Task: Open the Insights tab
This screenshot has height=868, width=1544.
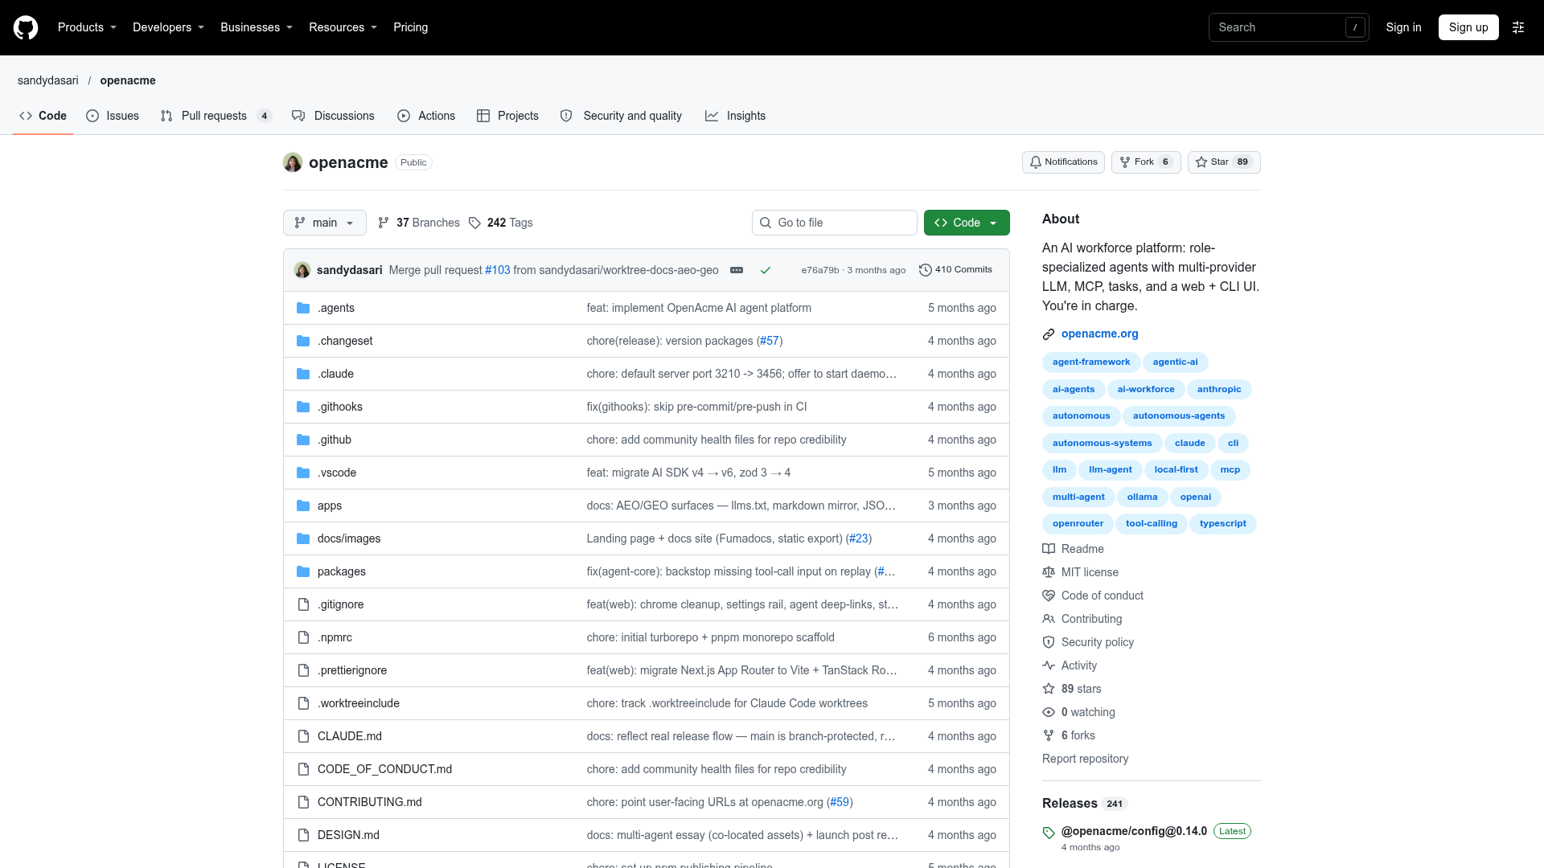Action: coord(735,116)
